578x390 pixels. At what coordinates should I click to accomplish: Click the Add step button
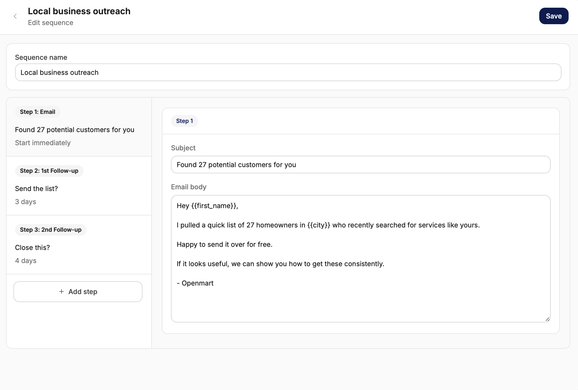(78, 292)
